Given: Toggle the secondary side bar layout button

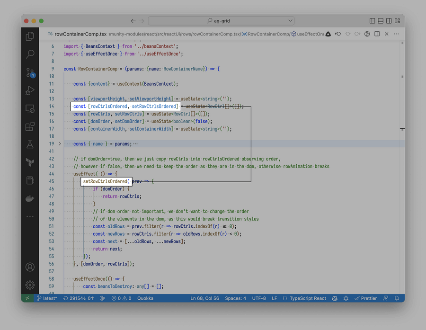Looking at the screenshot, I should point(389,21).
